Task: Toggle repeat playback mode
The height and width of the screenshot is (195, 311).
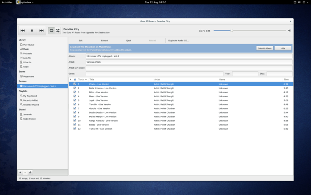Action: coord(52,31)
